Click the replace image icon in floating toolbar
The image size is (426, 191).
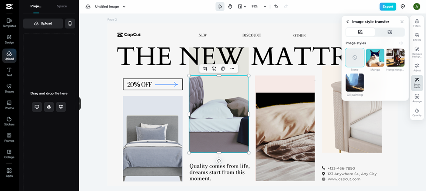[x=214, y=69]
